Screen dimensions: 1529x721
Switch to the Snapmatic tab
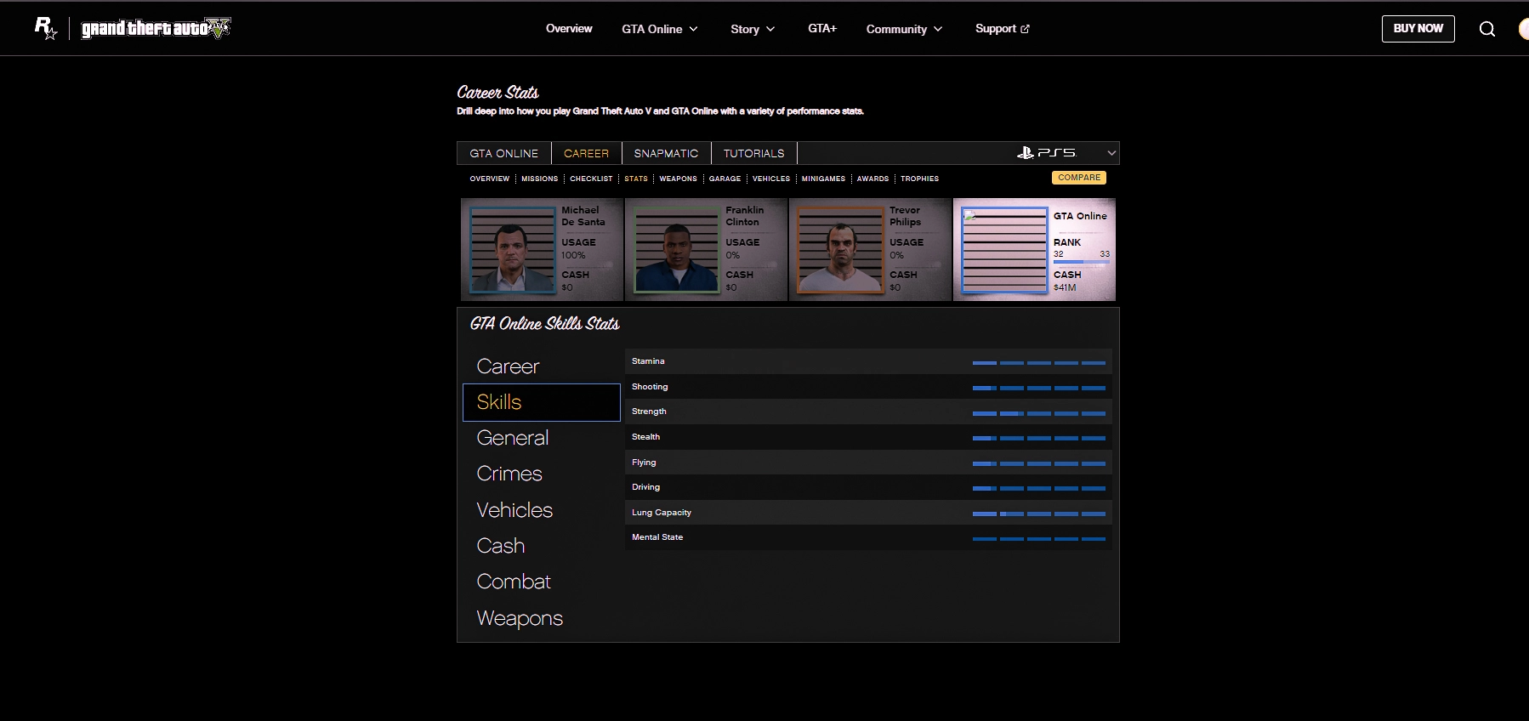coord(666,154)
